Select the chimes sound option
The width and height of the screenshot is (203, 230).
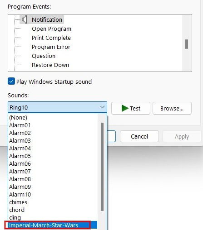18,202
